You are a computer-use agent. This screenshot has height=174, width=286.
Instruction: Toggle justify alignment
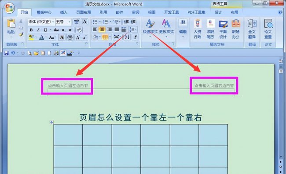[x=117, y=29]
